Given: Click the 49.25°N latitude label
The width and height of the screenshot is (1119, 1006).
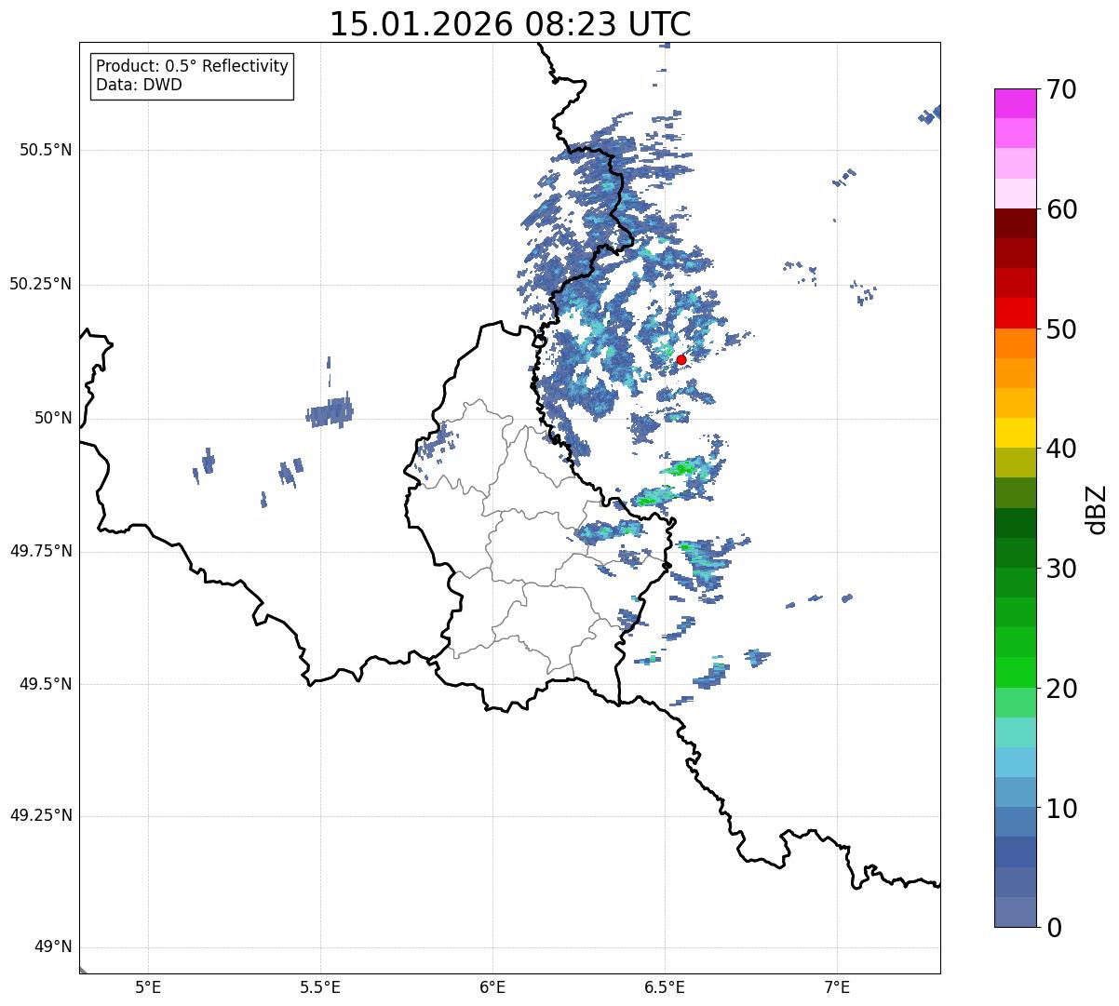Looking at the screenshot, I should (x=41, y=816).
